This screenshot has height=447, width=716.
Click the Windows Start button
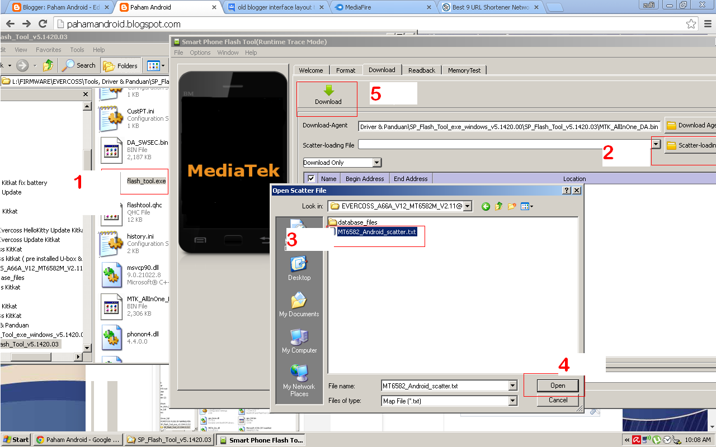click(16, 440)
